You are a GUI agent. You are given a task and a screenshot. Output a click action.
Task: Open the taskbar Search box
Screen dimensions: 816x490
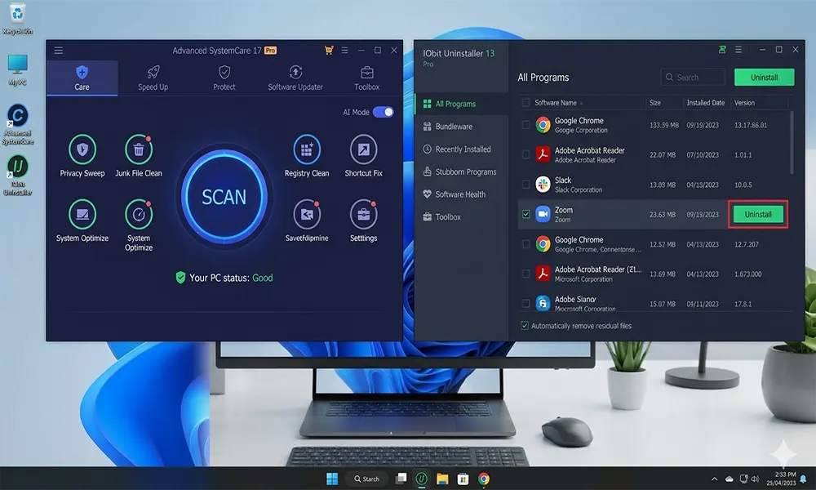click(x=366, y=479)
